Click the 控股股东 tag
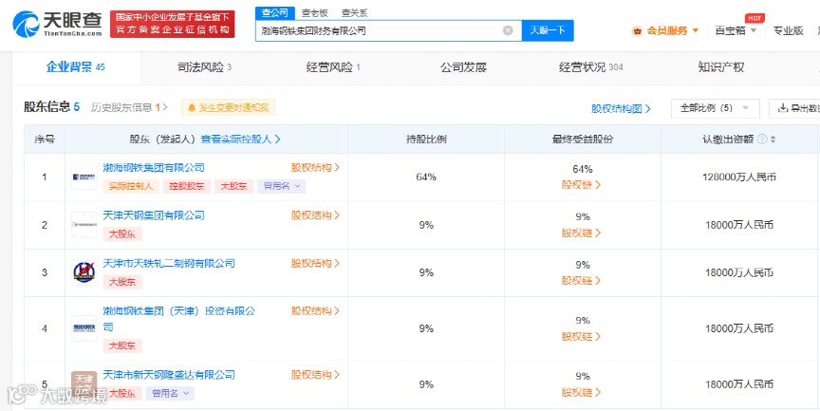The image size is (820, 411). point(187,186)
